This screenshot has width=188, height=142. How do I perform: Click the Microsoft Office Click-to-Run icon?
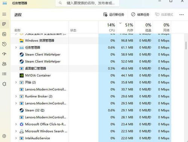pyautogui.click(x=21, y=124)
